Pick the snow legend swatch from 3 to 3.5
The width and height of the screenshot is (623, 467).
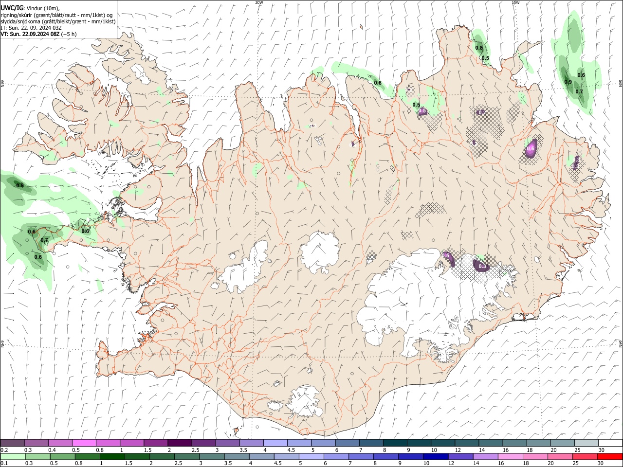click(228, 443)
